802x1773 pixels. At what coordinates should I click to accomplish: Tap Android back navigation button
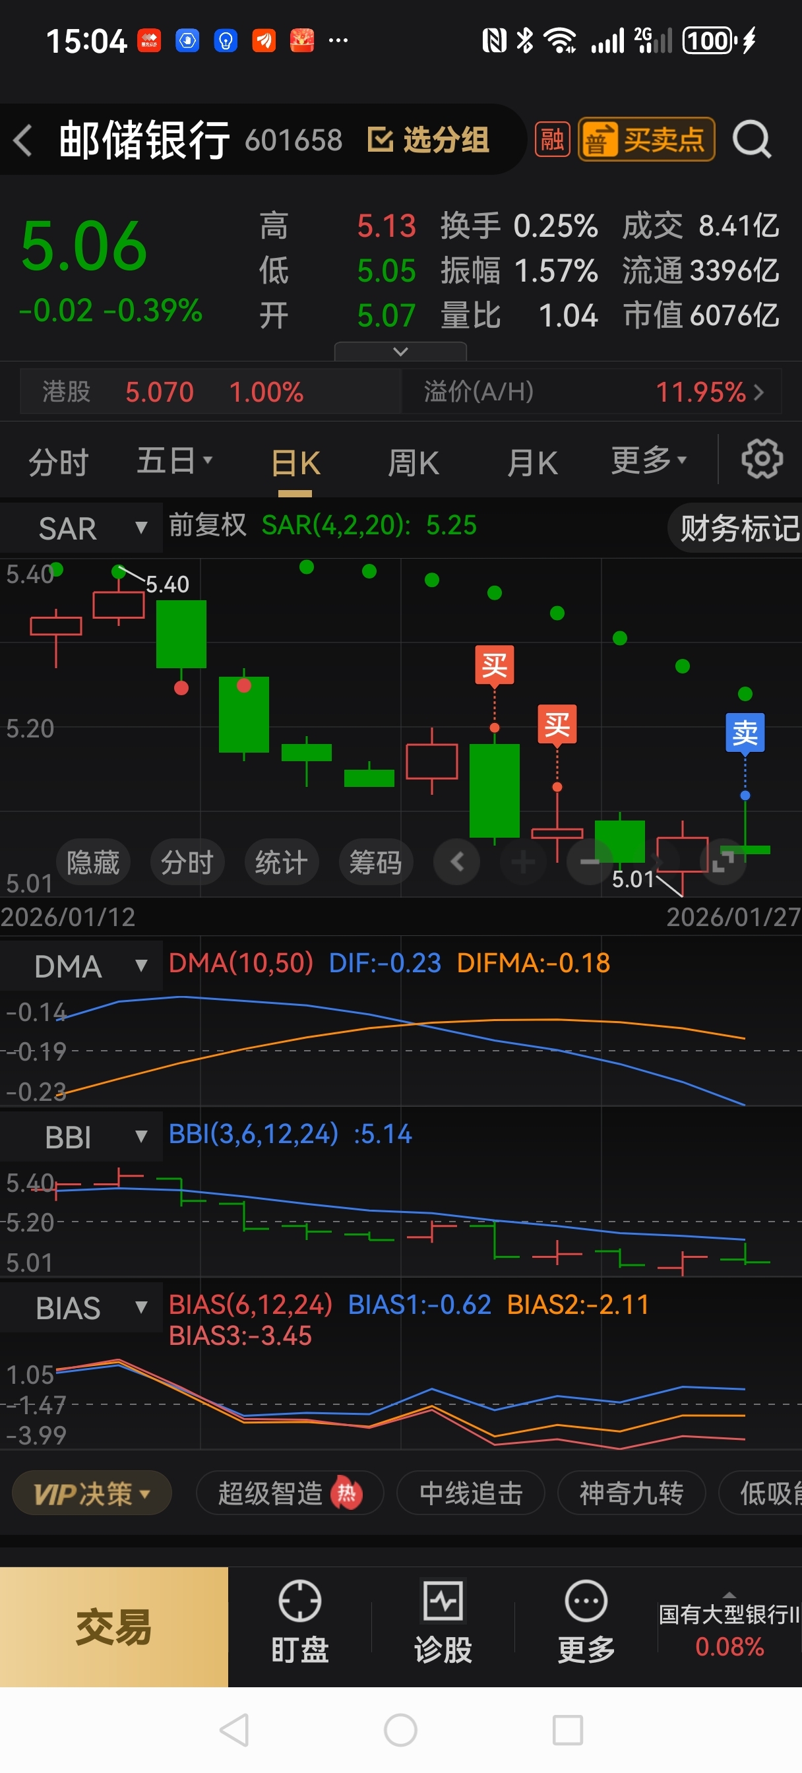(x=234, y=1729)
